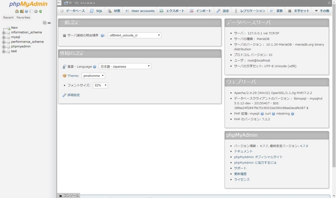Select New in the database tree

pyautogui.click(x=14, y=28)
